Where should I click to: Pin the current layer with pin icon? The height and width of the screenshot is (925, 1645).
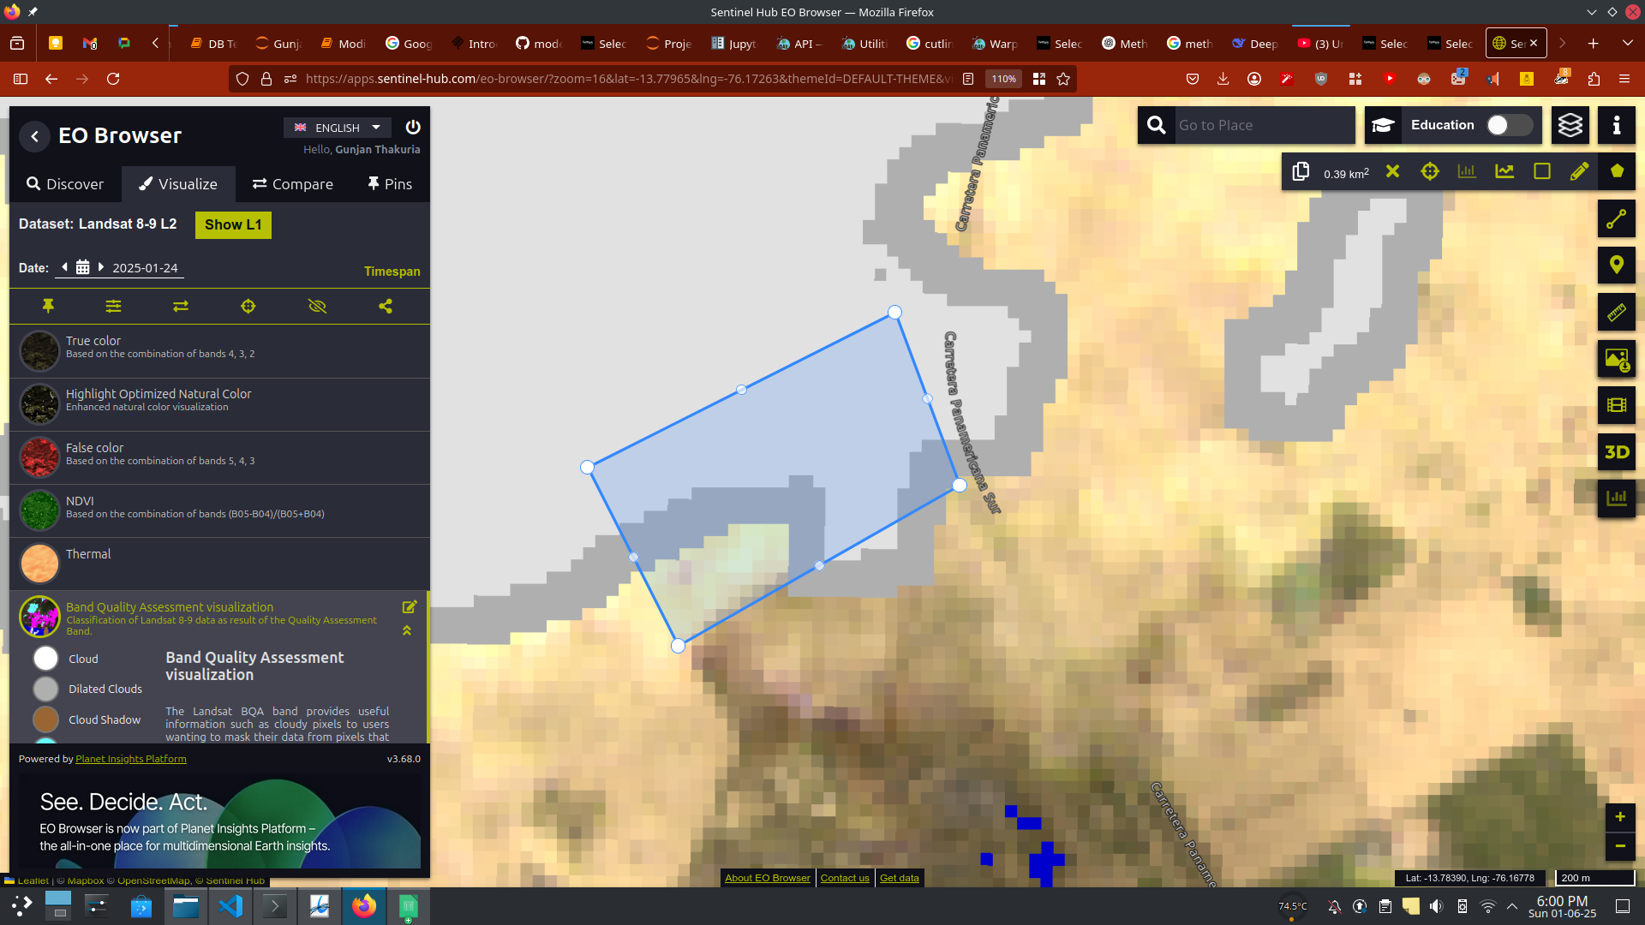[x=48, y=306]
